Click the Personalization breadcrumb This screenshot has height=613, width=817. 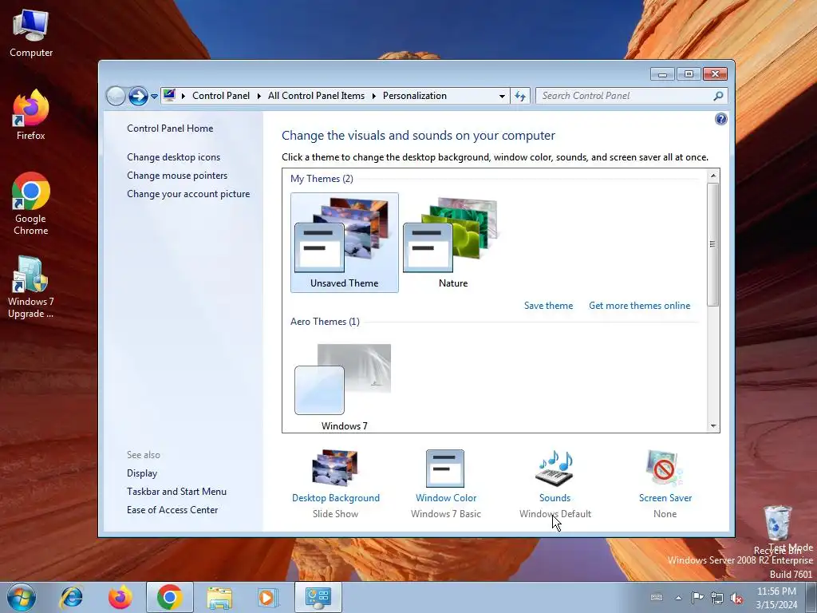pos(415,96)
